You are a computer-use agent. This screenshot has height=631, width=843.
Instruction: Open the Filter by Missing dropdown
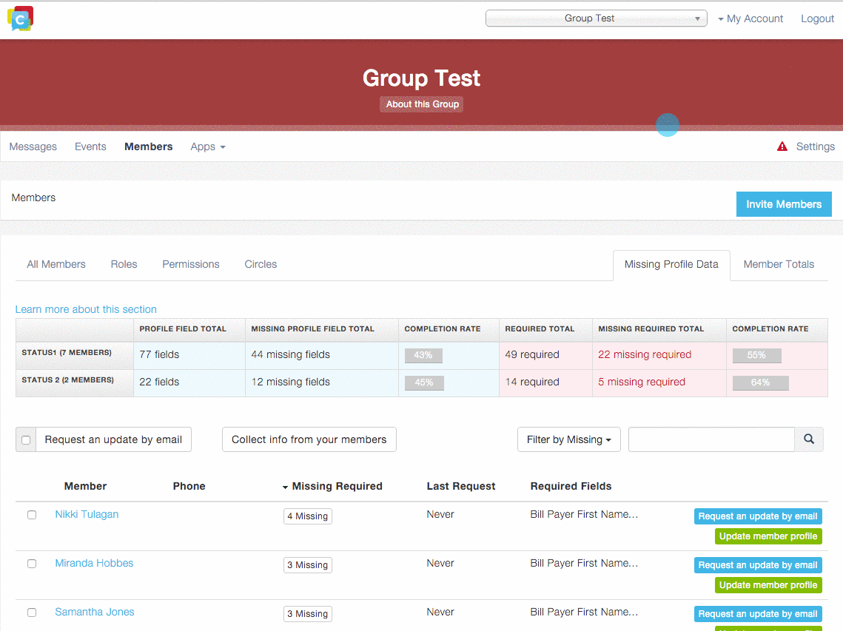pos(569,439)
